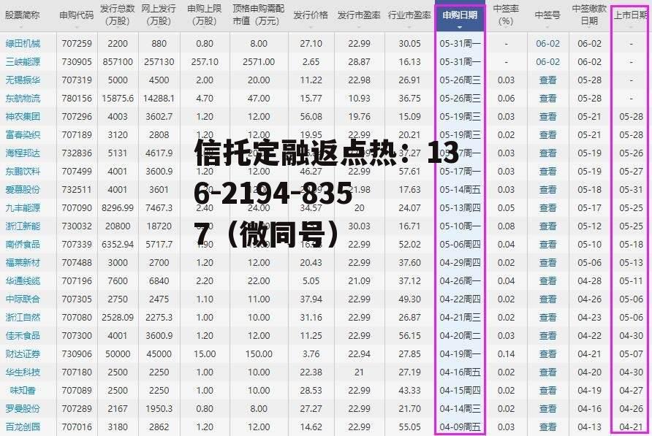Open stock link 福莱新材
The image size is (652, 436).
(x=23, y=263)
